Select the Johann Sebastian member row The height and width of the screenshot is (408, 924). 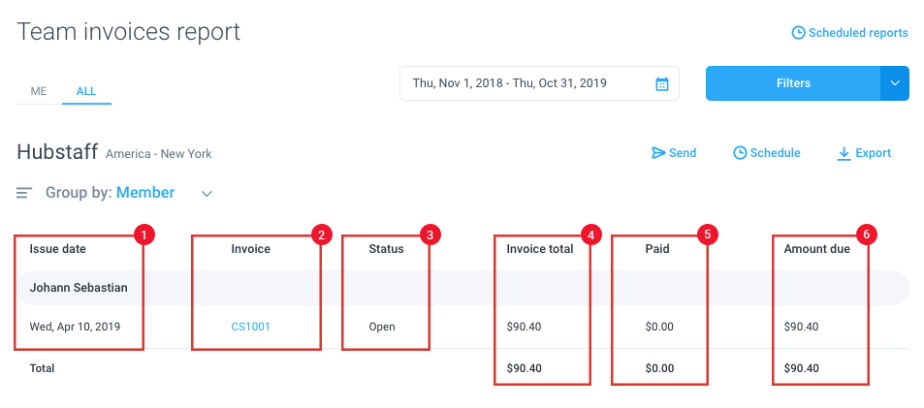(x=462, y=288)
